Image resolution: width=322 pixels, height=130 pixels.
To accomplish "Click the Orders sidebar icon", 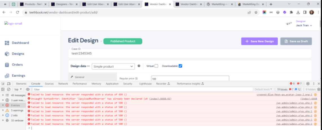I will point(7,65).
